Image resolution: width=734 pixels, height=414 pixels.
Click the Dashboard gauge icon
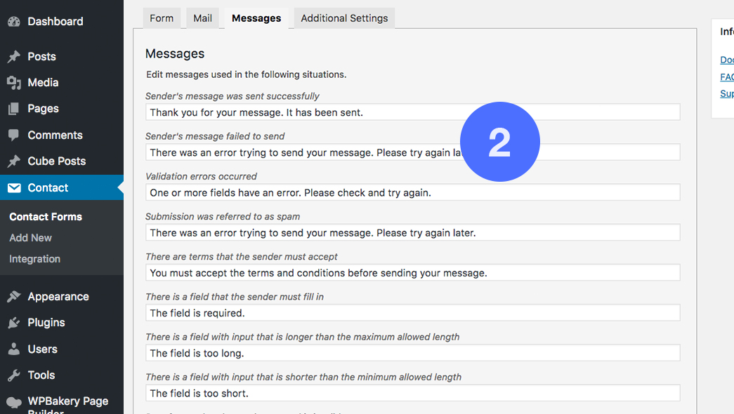13,22
